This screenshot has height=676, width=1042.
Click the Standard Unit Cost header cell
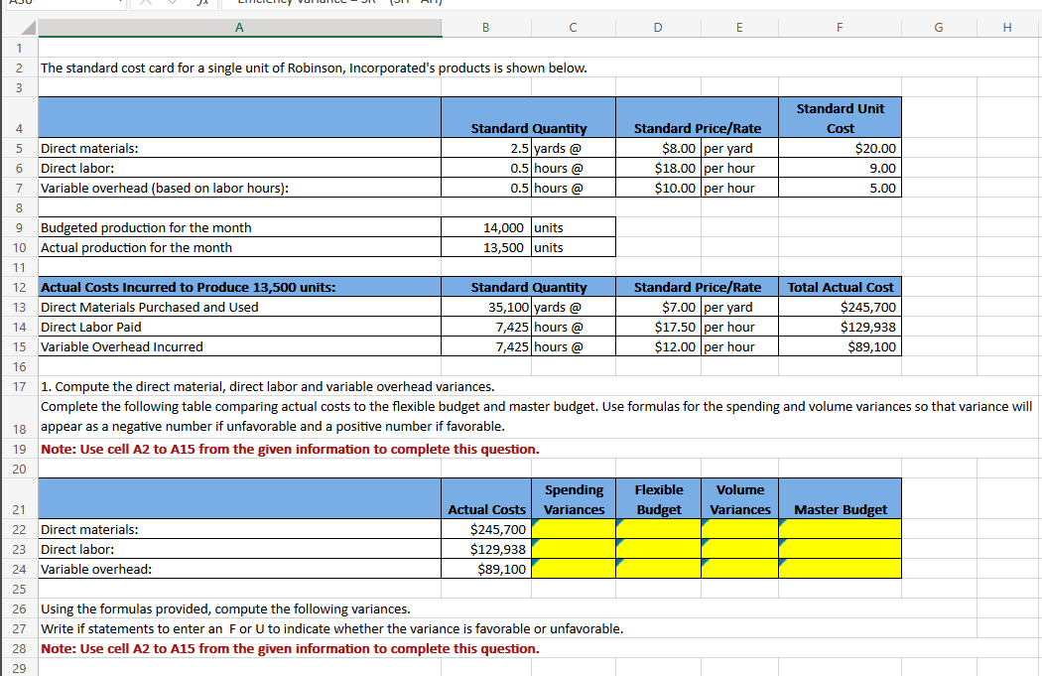pos(839,116)
